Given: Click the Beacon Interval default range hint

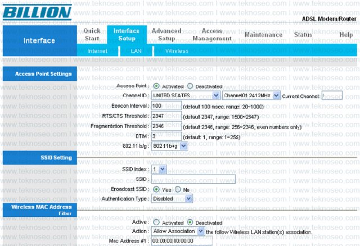Looking at the screenshot, I should [x=223, y=107].
